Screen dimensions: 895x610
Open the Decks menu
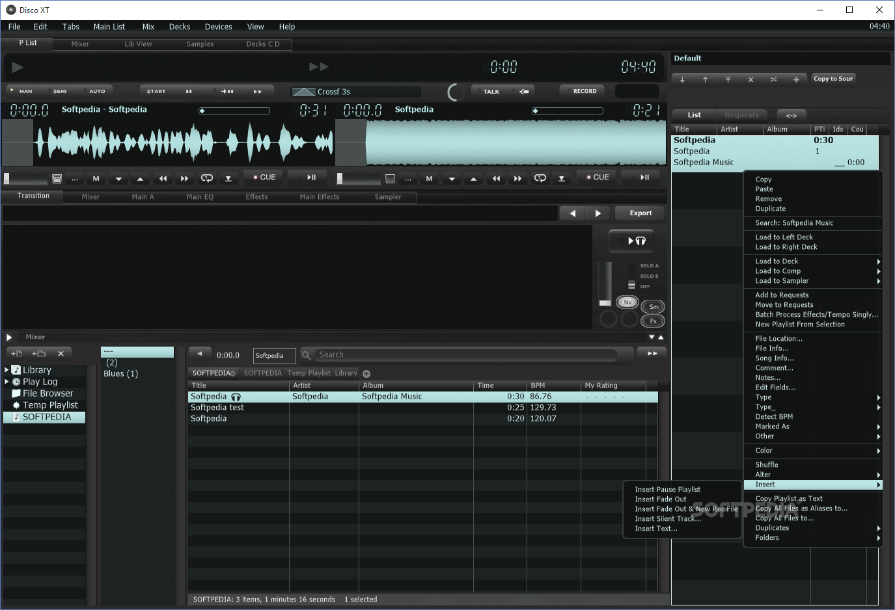tap(180, 27)
